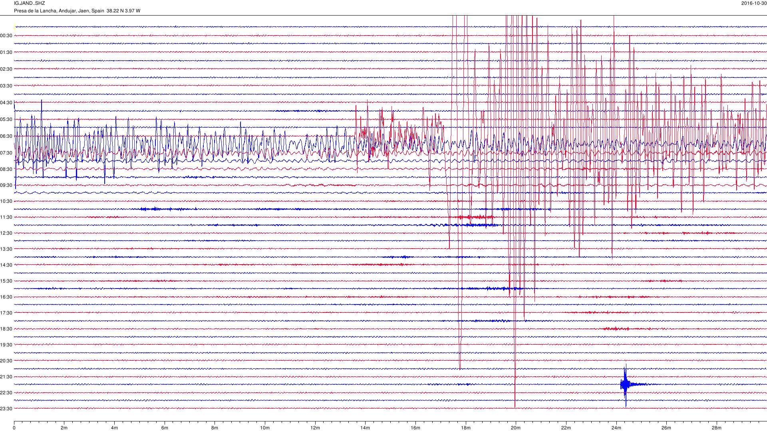Screen dimensions: 767x431
Task: Click the 15:30 time label
Action: pyautogui.click(x=6, y=281)
